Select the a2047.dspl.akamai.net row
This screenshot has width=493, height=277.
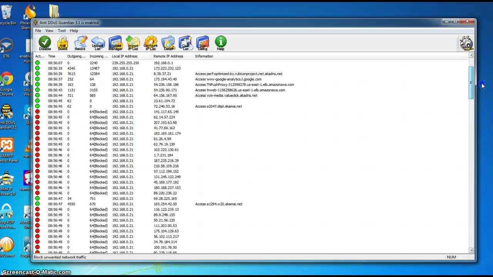click(252, 106)
